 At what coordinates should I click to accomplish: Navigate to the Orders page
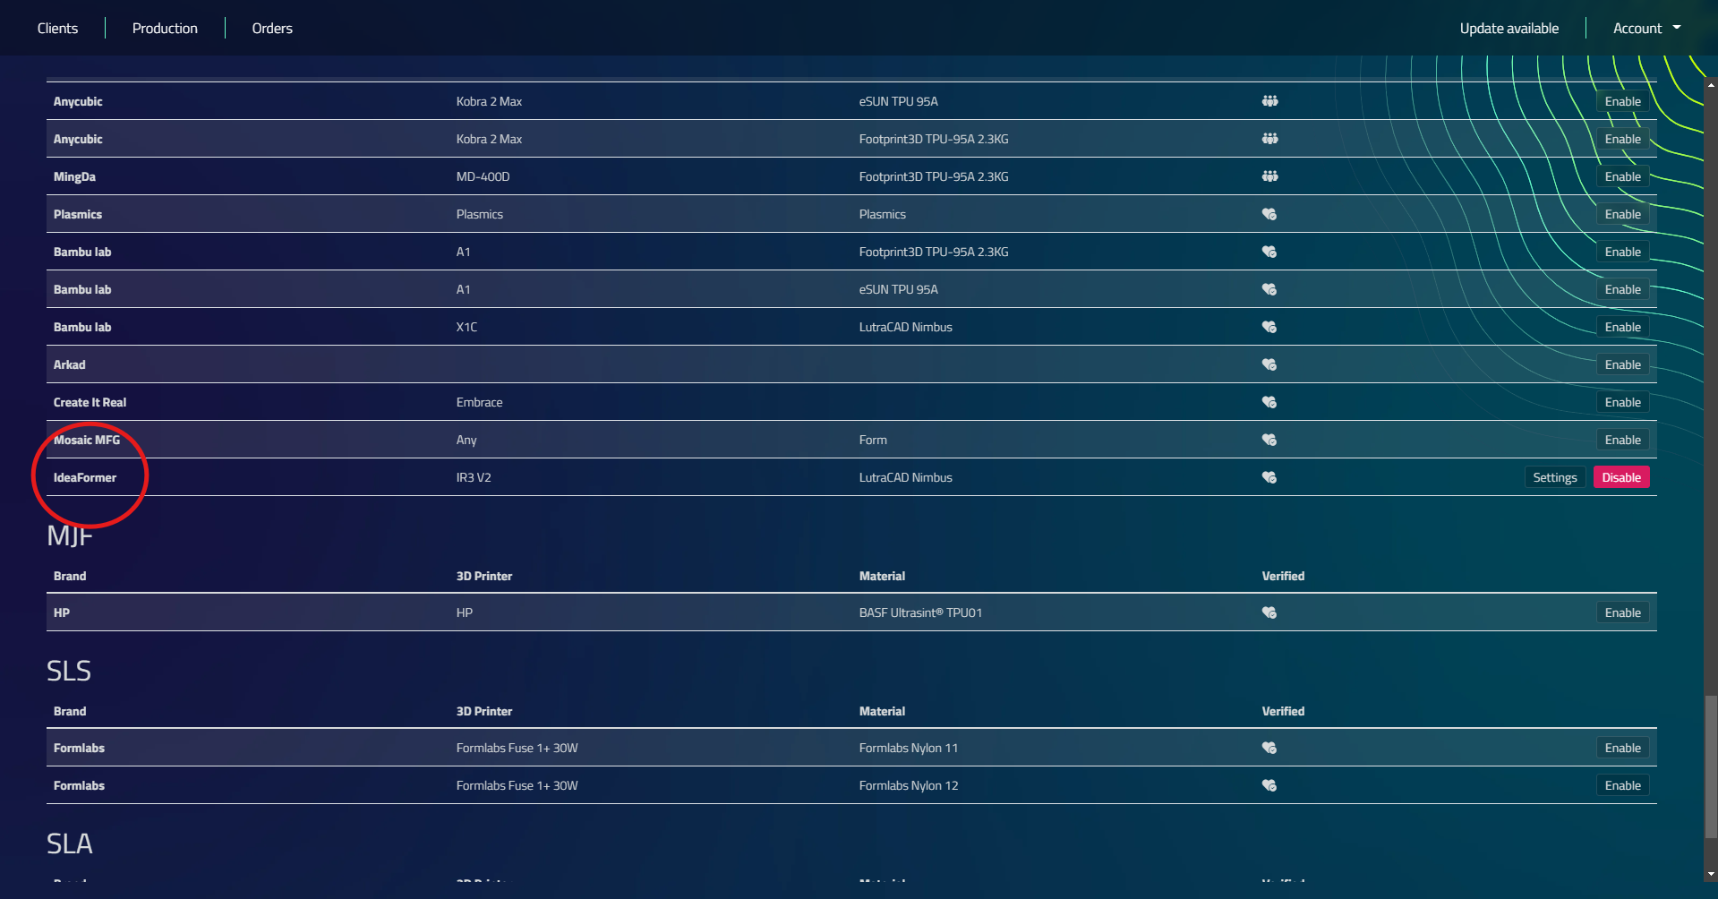pyautogui.click(x=272, y=29)
